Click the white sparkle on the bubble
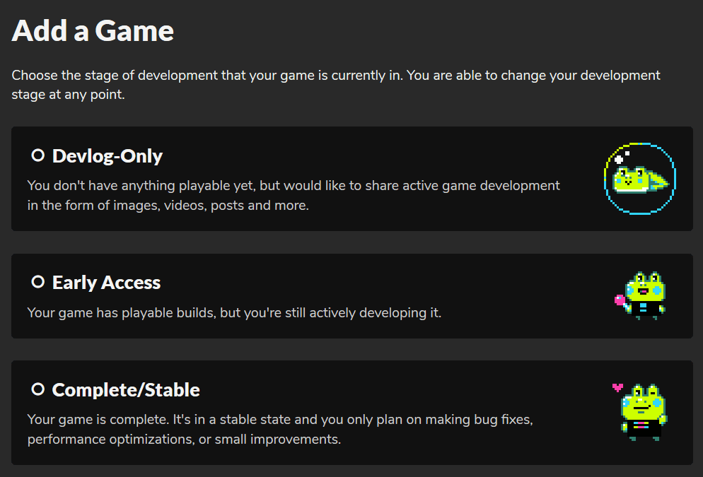Screen dimensions: 703x477 coord(620,159)
